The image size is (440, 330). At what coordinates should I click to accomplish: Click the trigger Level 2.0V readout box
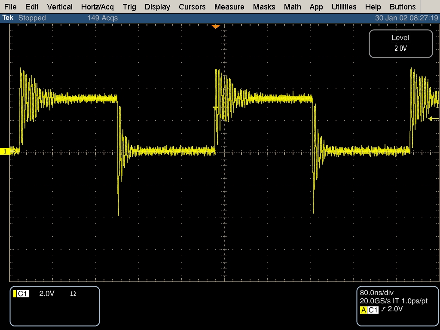(x=401, y=43)
